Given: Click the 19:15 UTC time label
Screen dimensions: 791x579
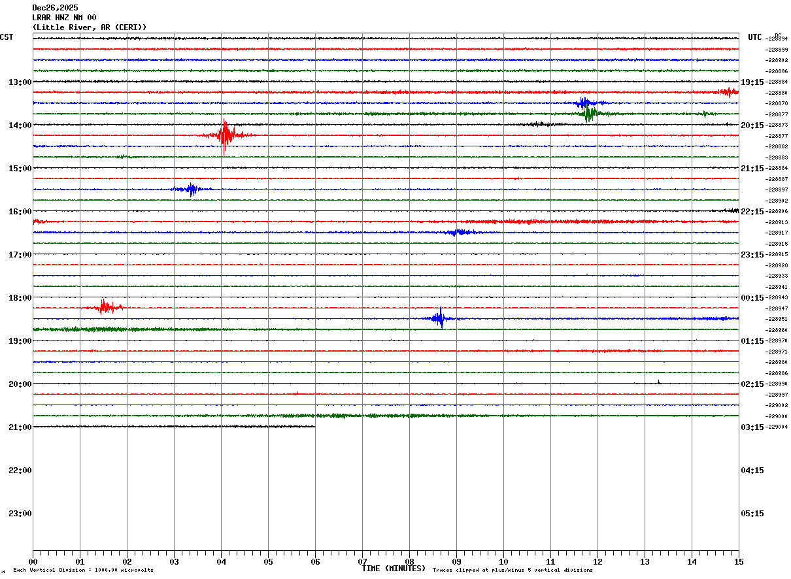Looking at the screenshot, I should coord(752,82).
